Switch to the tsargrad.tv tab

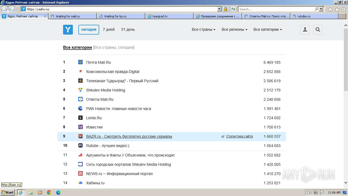[169, 16]
